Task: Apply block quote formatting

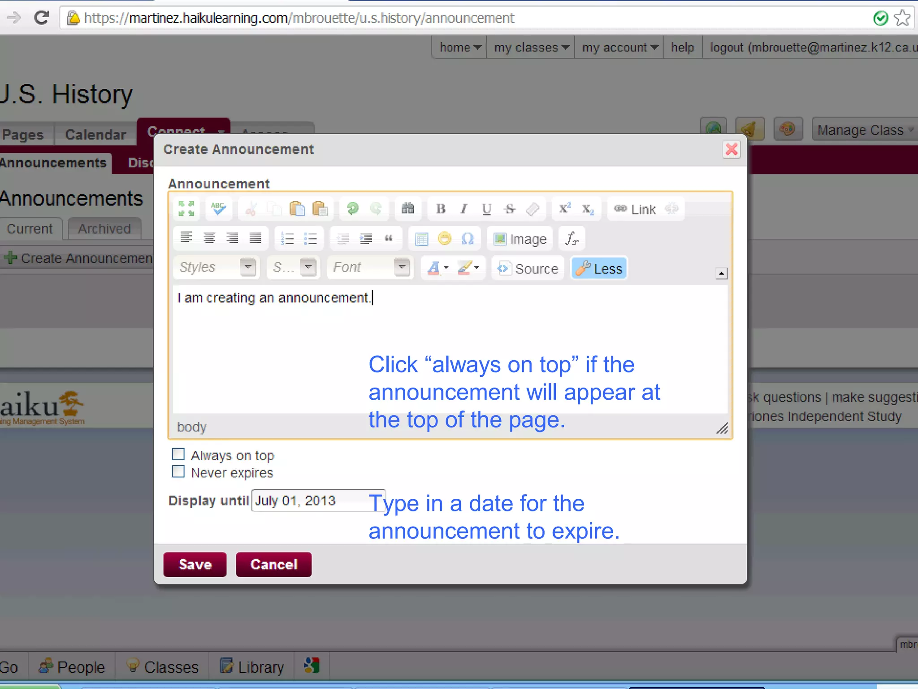Action: 389,238
